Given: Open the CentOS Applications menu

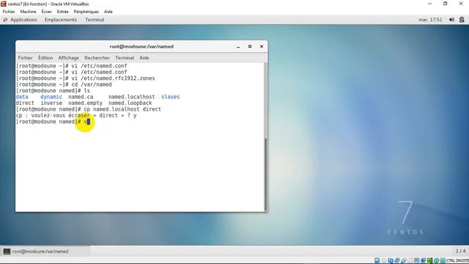Looking at the screenshot, I should [23, 20].
